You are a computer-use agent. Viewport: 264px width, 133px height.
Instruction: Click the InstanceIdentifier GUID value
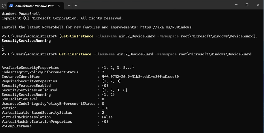[140, 77]
